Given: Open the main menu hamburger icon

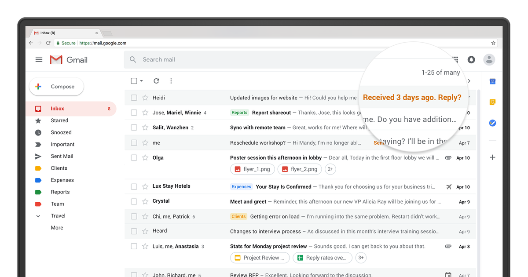Looking at the screenshot, I should coord(39,60).
